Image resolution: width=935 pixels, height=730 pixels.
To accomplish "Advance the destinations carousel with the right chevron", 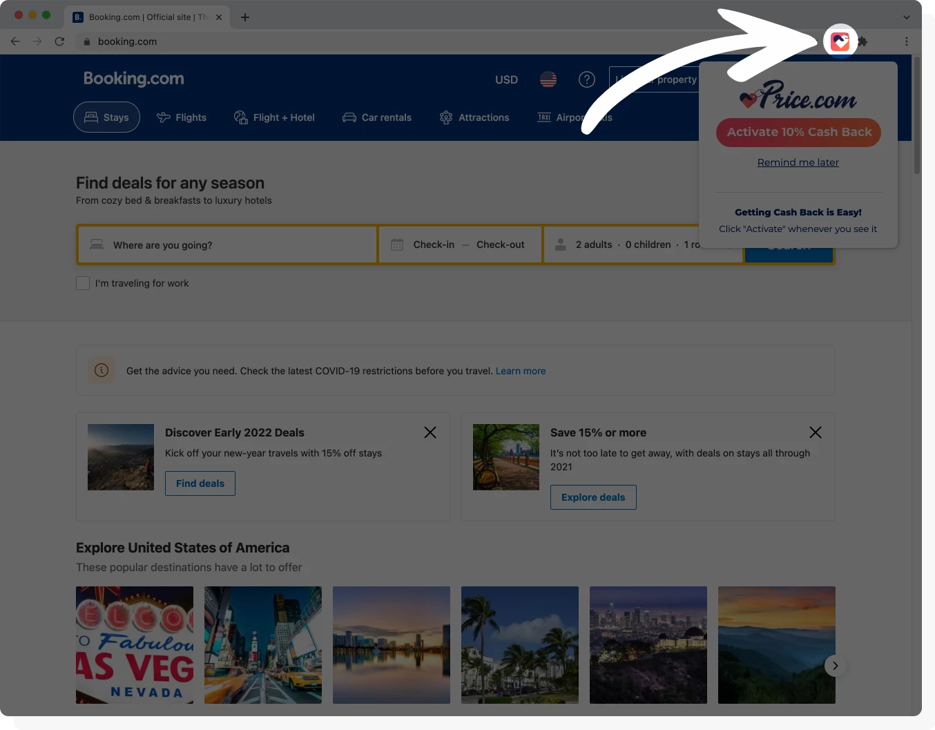I will point(835,665).
